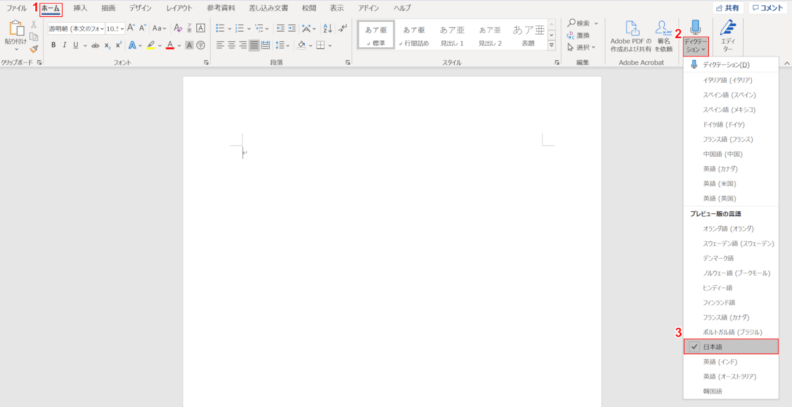Select 英語 (米国) dictation language
The image size is (792, 407).
coord(719,184)
